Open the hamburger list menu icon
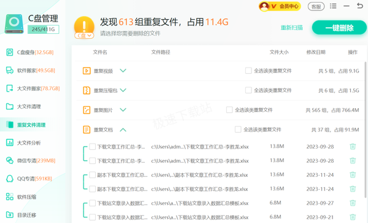 (333, 6)
